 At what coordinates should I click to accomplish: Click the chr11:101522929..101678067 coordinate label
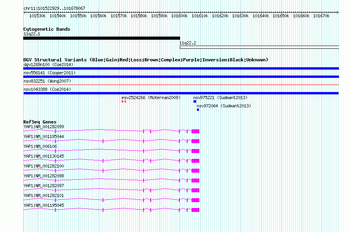54,8
